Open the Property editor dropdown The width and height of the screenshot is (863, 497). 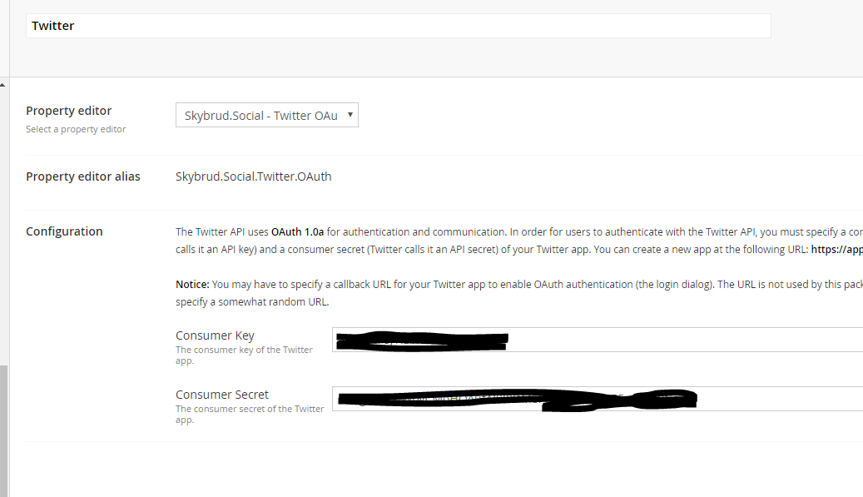coord(267,115)
